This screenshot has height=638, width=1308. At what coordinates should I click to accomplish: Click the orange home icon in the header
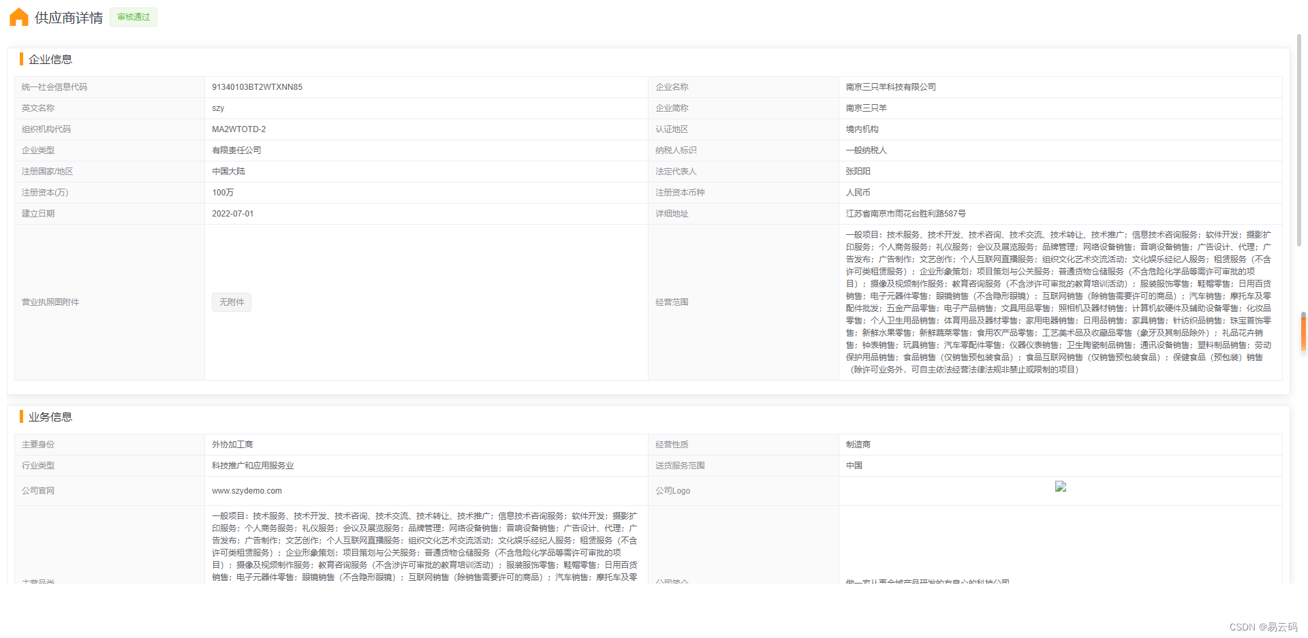tap(18, 17)
